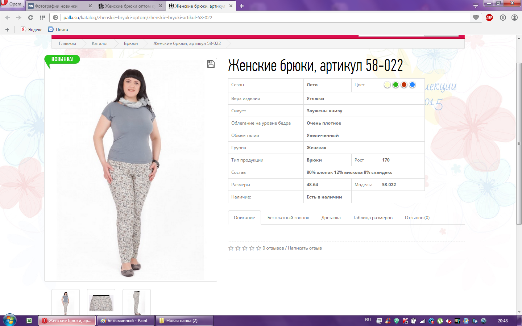Image resolution: width=522 pixels, height=326 pixels.
Task: Close the active 'Женские брюки, артикул' tab
Action: pos(231,6)
